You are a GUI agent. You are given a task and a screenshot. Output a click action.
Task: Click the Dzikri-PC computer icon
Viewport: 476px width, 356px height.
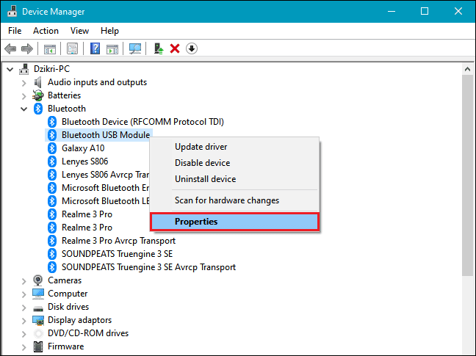[24, 69]
